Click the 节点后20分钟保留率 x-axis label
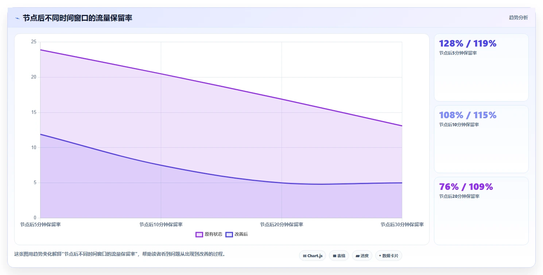 point(282,224)
